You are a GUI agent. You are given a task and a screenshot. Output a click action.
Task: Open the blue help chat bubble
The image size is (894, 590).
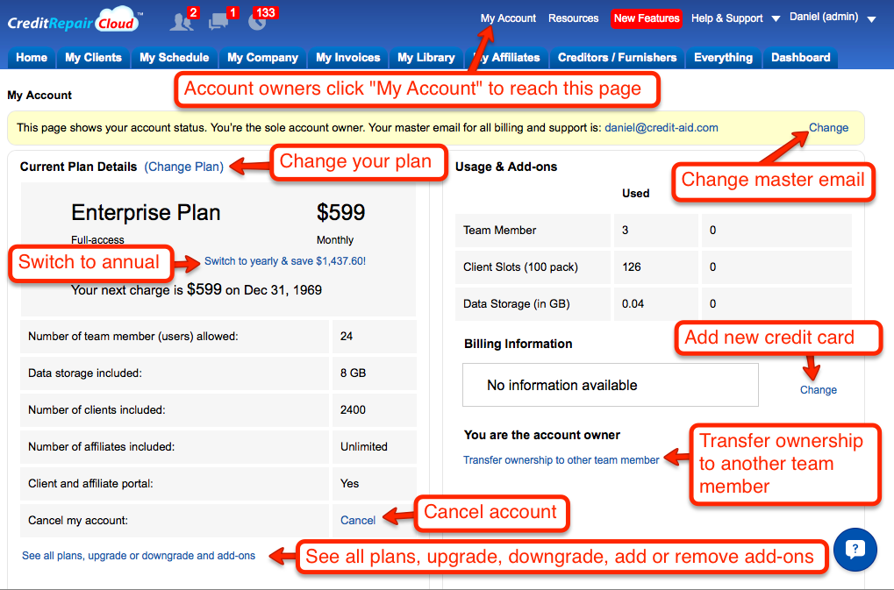pos(855,550)
